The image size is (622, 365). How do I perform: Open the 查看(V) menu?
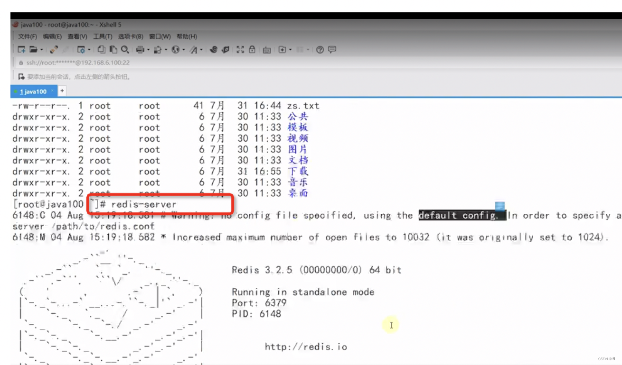[x=77, y=36]
